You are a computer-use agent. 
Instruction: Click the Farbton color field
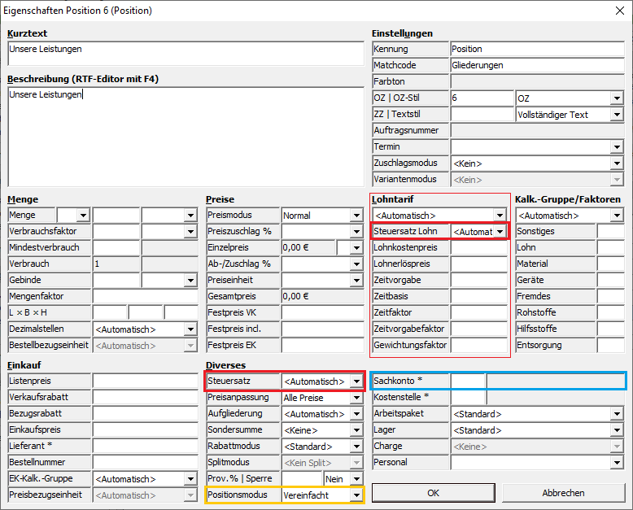(536, 82)
